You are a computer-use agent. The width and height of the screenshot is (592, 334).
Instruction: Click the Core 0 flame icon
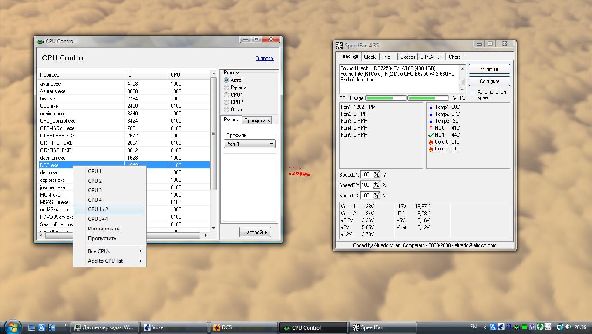(431, 142)
